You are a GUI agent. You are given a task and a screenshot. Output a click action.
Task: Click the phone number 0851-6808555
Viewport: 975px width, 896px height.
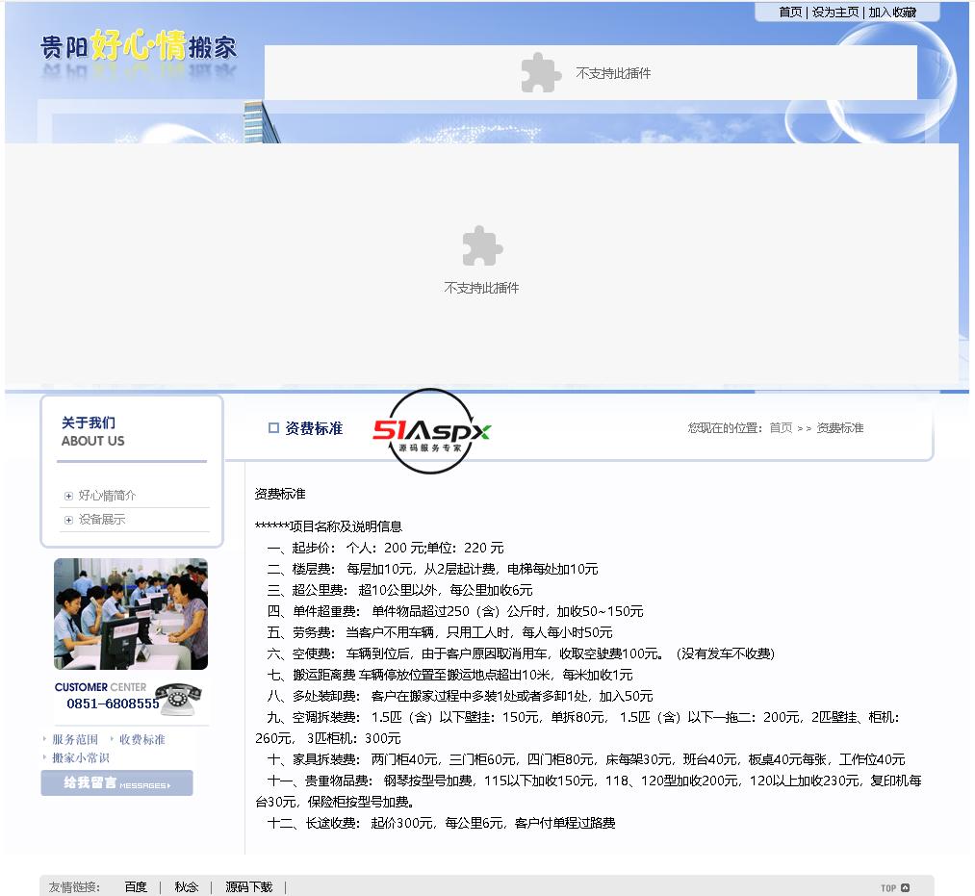113,704
